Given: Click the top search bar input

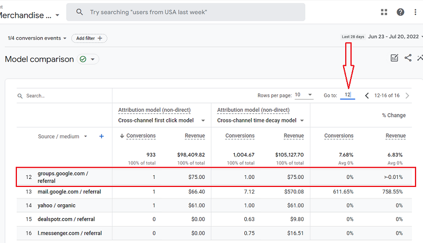Looking at the screenshot, I should click(x=186, y=12).
